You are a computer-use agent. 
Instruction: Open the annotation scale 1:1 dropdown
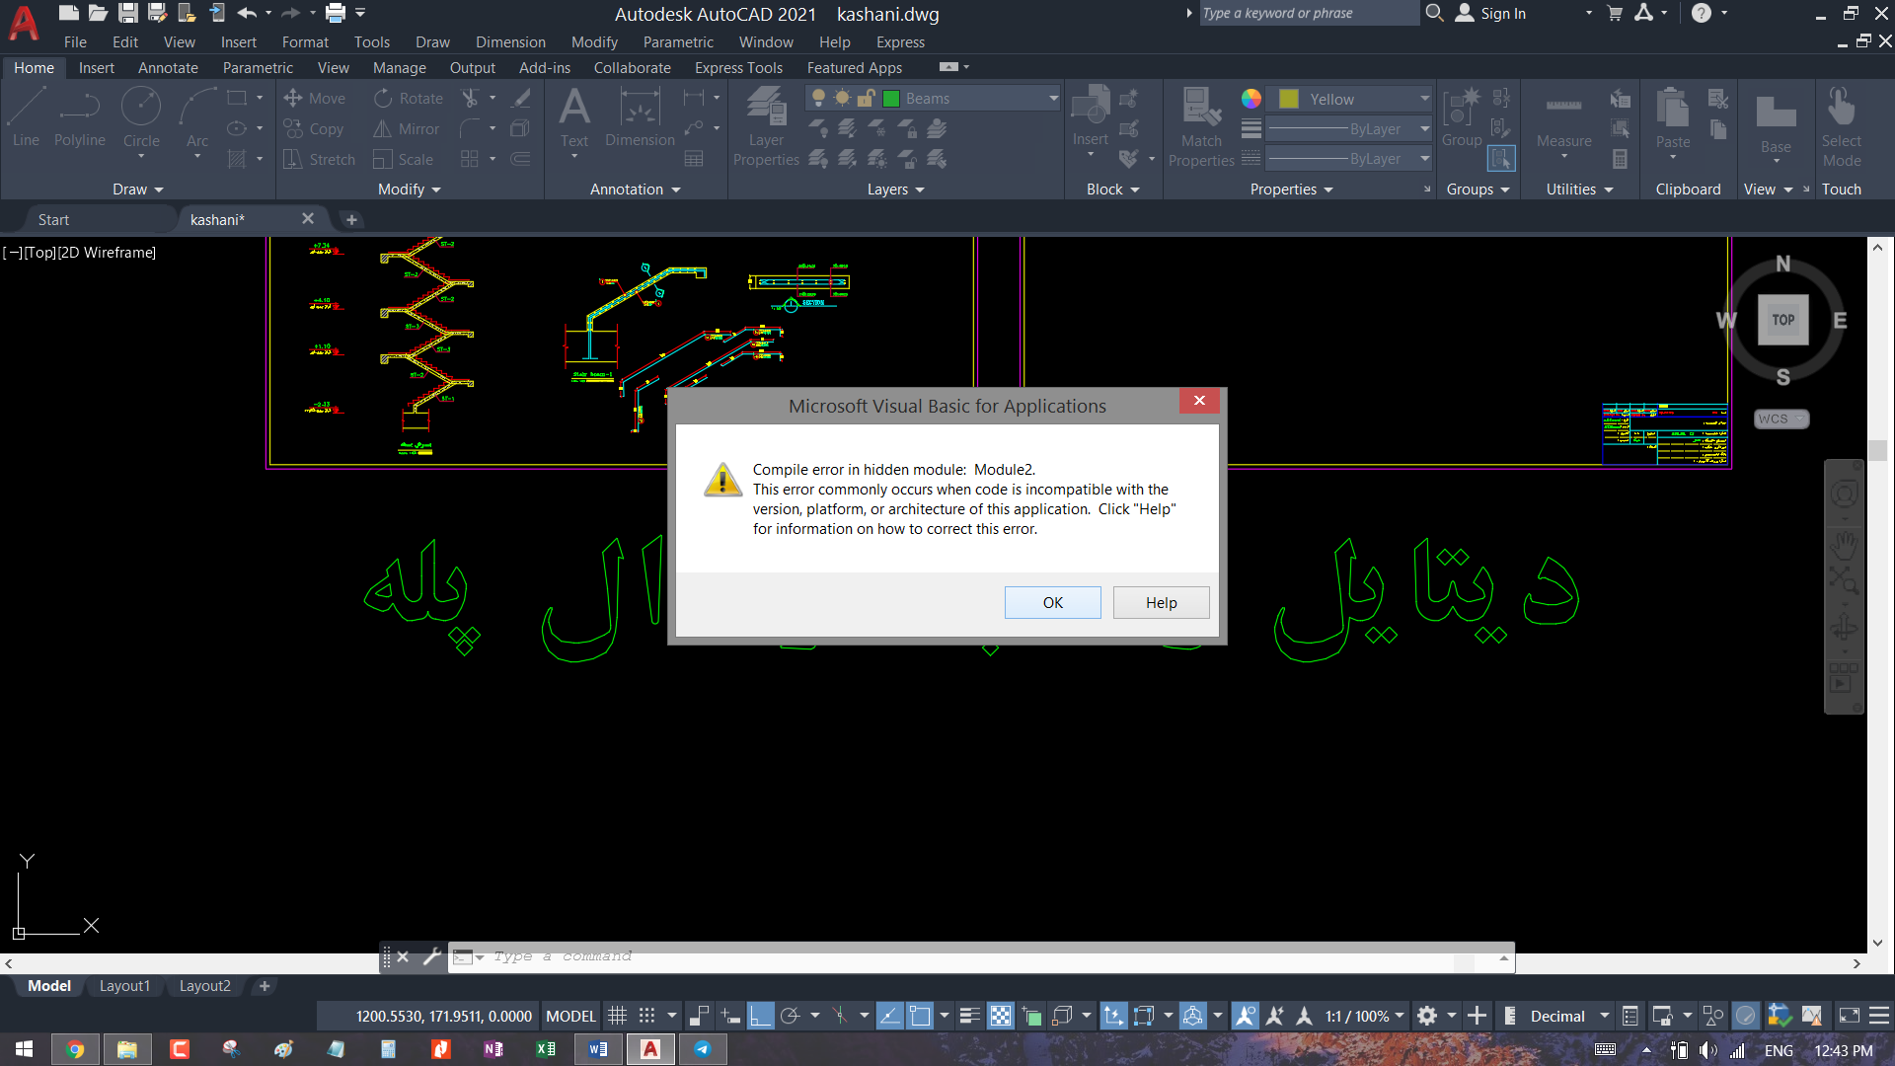1364,1016
